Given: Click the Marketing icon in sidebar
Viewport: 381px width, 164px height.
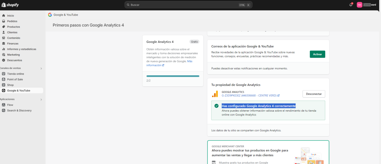Looking at the screenshot, I should coord(4,55).
